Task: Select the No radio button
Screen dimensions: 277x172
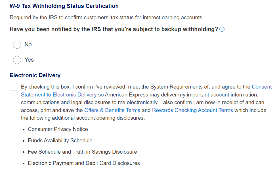Action: [17, 45]
